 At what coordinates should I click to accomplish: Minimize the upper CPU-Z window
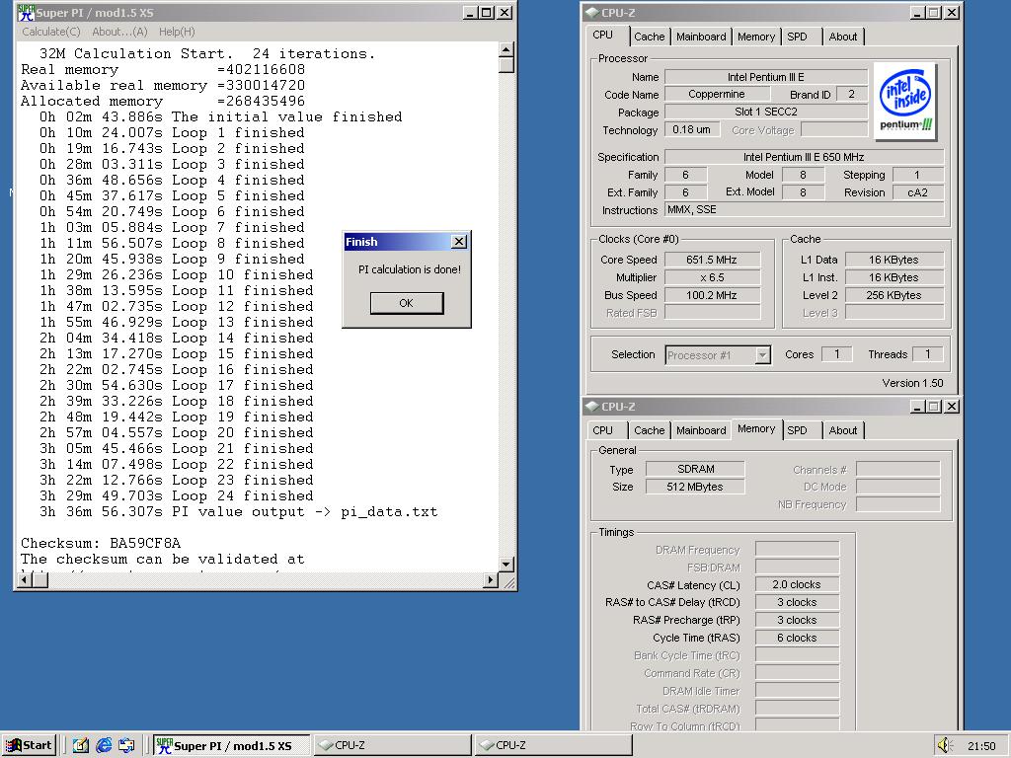pos(917,12)
